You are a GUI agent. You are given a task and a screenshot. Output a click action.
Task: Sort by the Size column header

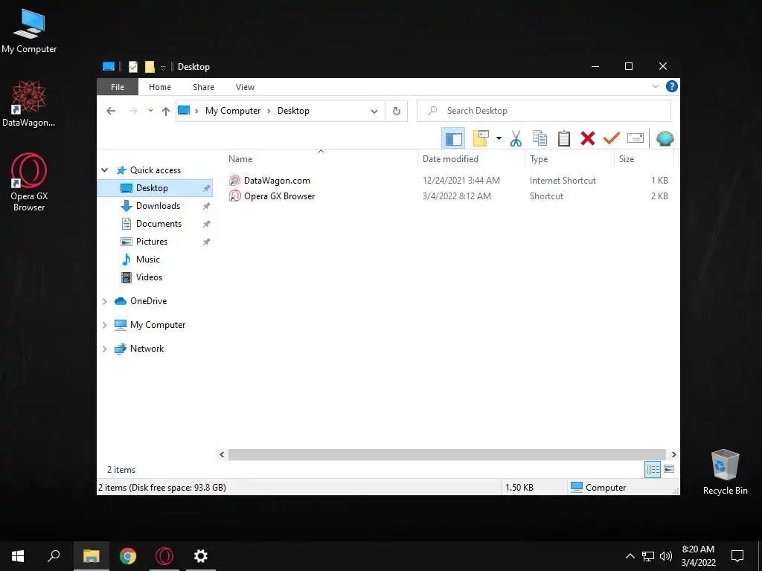(644, 159)
